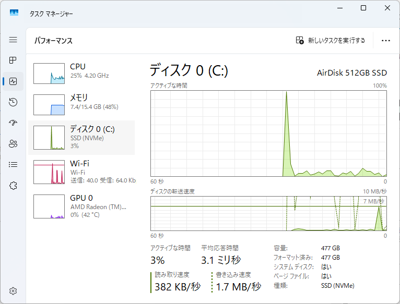
Task: Open the Users page icon
Action: (x=14, y=143)
